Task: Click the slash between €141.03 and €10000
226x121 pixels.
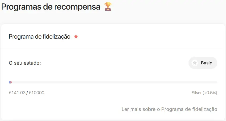Action: tap(27, 93)
